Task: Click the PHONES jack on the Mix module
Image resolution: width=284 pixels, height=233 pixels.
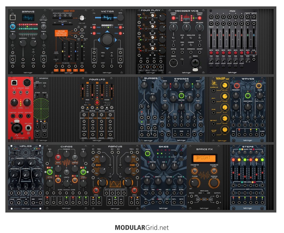Action: [254, 24]
